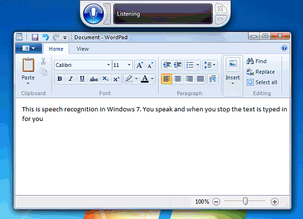Copy the selection with the copy icon
The height and width of the screenshot is (219, 303).
[43, 72]
